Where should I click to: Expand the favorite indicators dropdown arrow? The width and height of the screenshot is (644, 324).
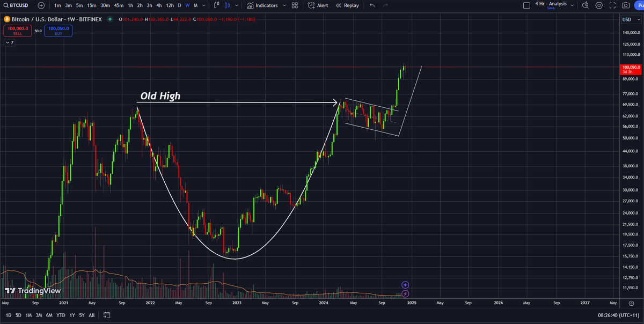click(284, 5)
